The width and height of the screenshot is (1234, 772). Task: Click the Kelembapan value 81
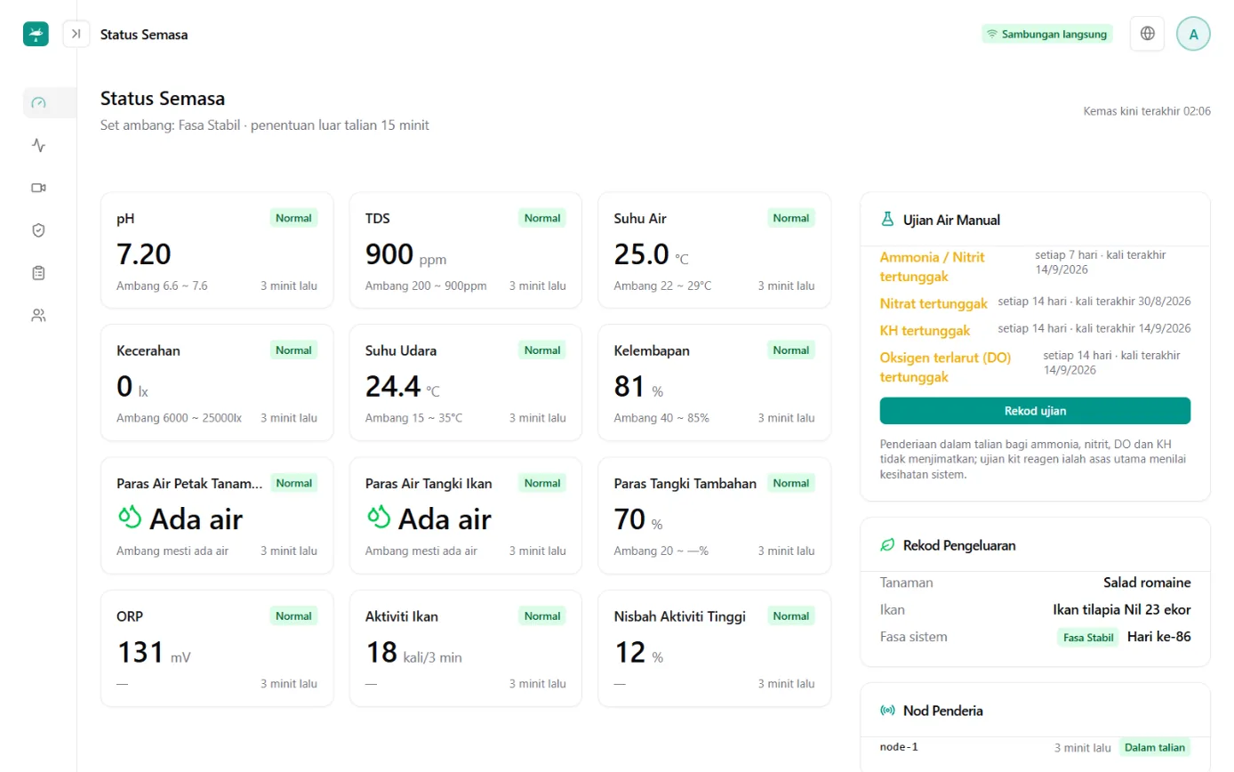coord(629,387)
